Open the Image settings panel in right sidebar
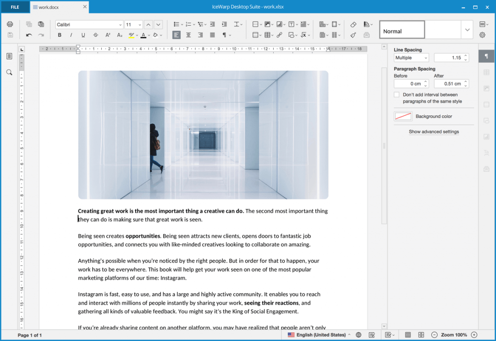Viewport: 496px width, 341px height. (487, 89)
